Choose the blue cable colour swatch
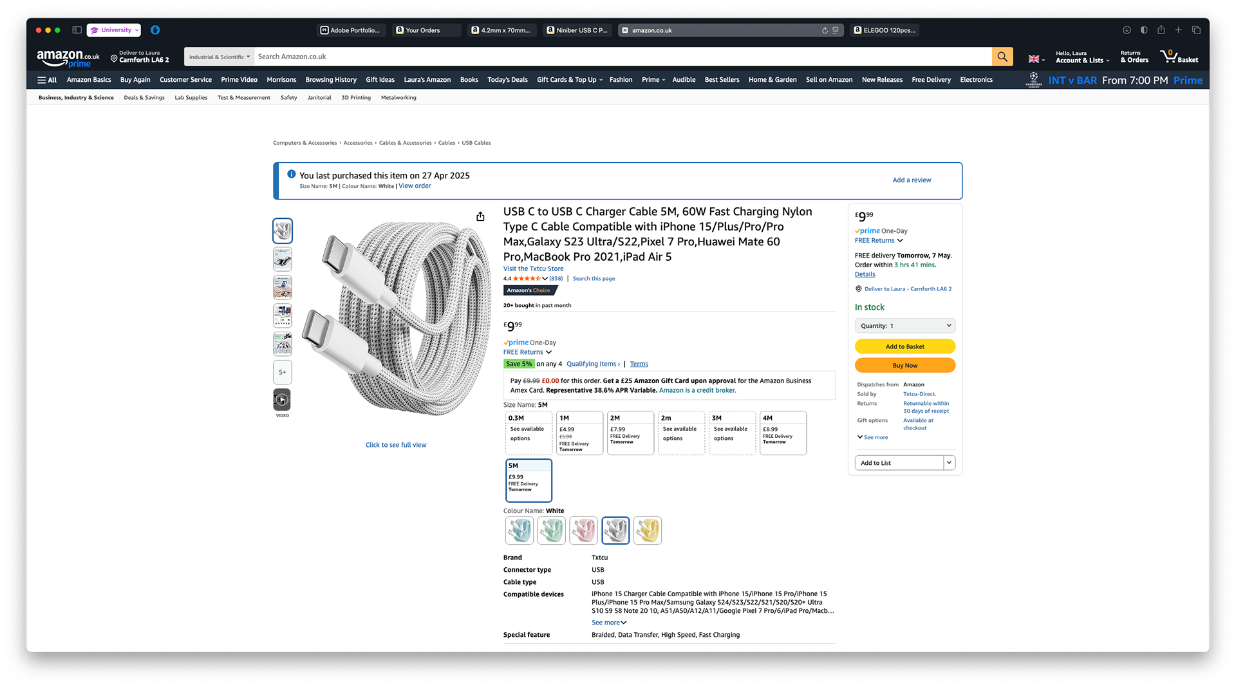This screenshot has width=1236, height=687. [x=520, y=531]
